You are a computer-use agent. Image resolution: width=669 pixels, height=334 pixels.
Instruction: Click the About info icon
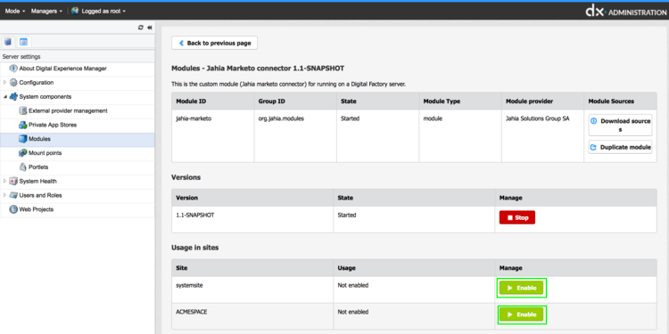click(13, 69)
